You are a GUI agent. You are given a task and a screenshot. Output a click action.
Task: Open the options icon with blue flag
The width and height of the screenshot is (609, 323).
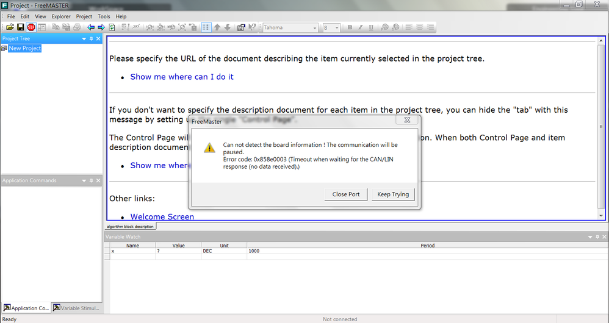(241, 27)
